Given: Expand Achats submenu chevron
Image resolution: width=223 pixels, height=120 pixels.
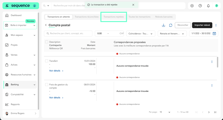Looking at the screenshot, I should coord(34,65).
